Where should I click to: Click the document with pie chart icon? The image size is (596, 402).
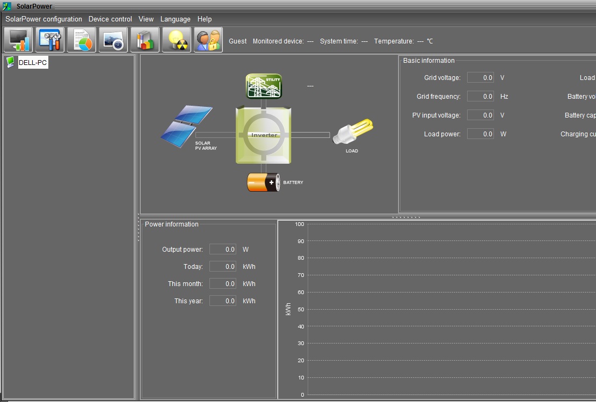click(x=82, y=40)
